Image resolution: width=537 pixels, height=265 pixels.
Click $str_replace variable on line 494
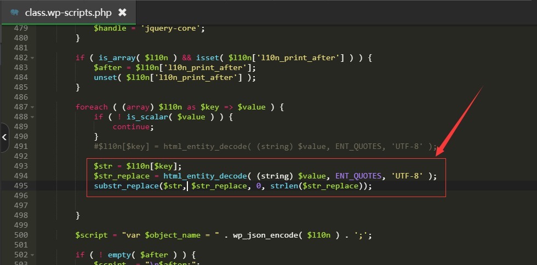(x=122, y=176)
